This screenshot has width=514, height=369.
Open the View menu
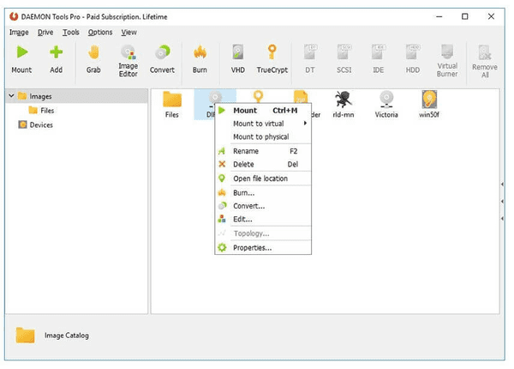tap(128, 32)
